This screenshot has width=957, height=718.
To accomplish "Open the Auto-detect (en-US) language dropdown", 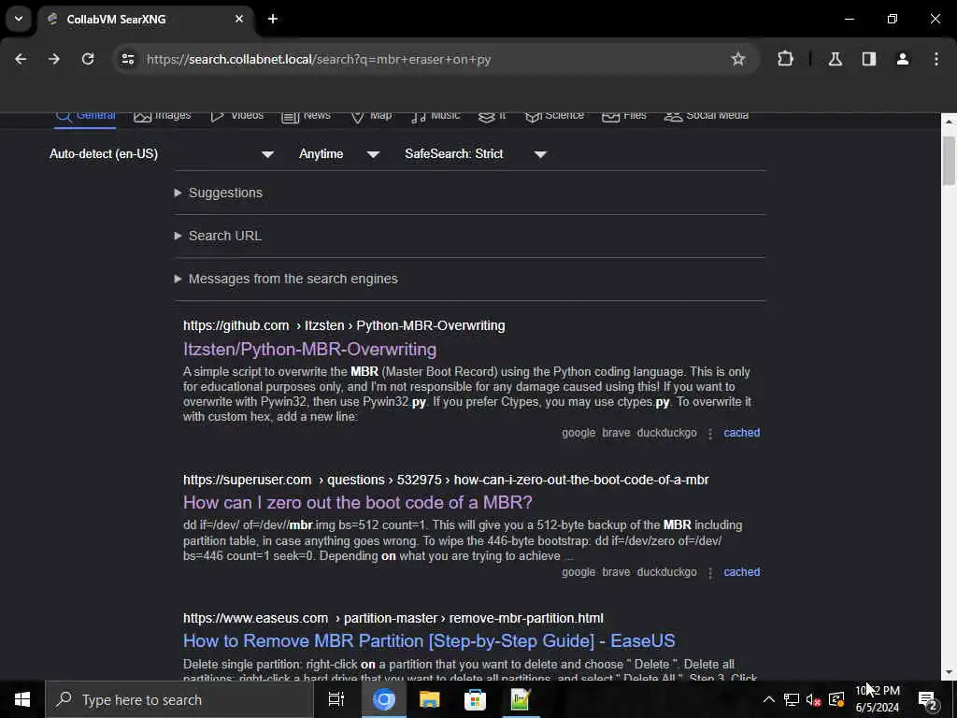I will [x=161, y=154].
